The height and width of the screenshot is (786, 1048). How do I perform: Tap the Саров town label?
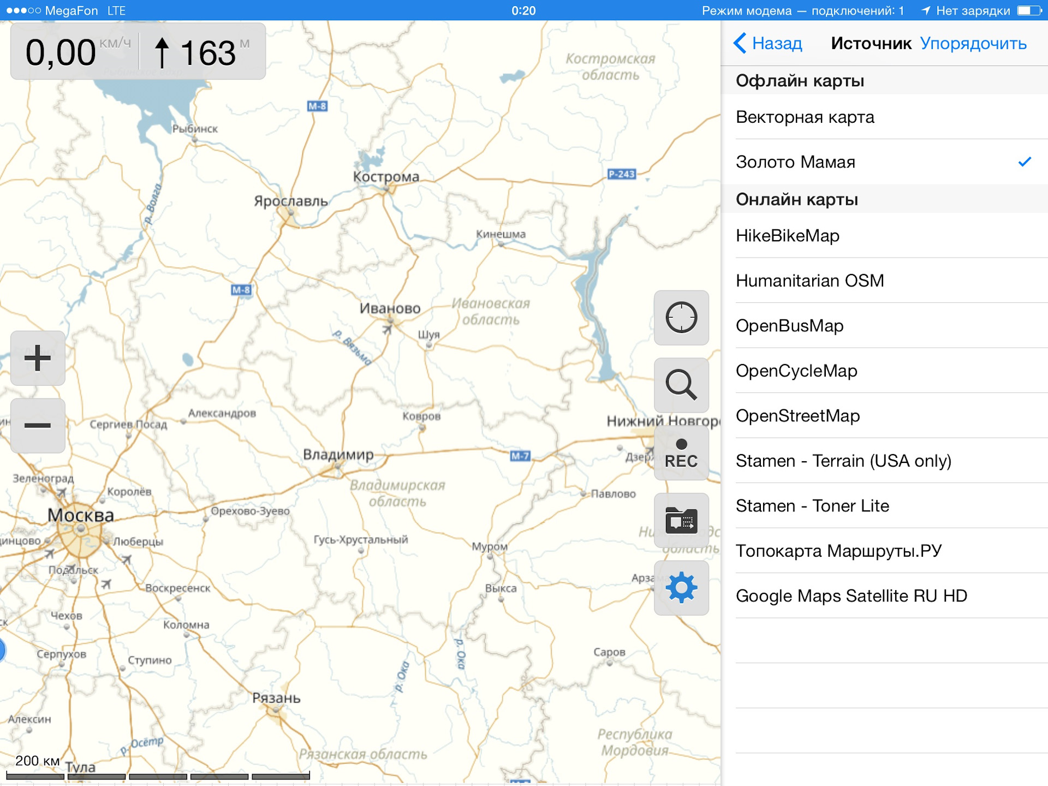[609, 652]
